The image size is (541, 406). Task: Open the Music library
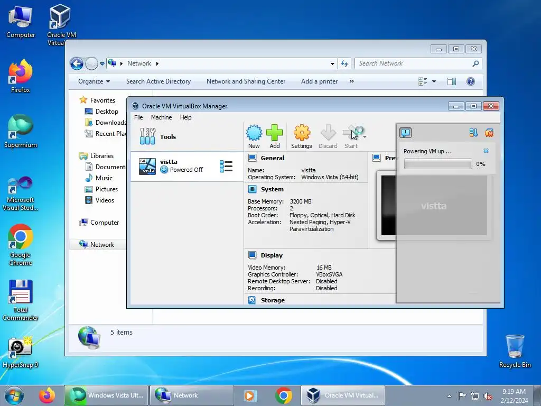pyautogui.click(x=104, y=178)
